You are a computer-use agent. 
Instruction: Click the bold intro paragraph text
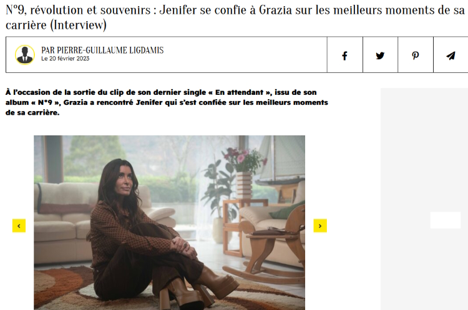(x=167, y=102)
